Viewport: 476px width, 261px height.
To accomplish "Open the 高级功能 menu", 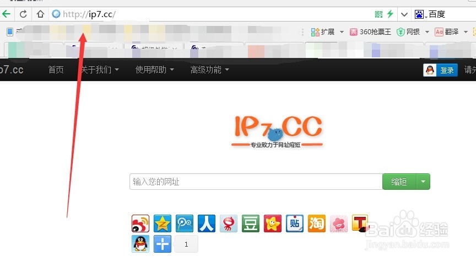I will click(x=210, y=70).
